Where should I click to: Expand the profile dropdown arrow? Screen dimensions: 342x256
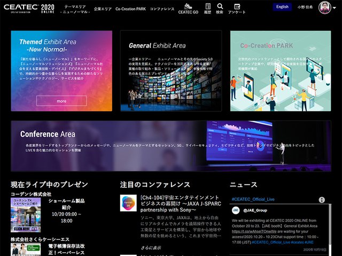click(x=335, y=8)
